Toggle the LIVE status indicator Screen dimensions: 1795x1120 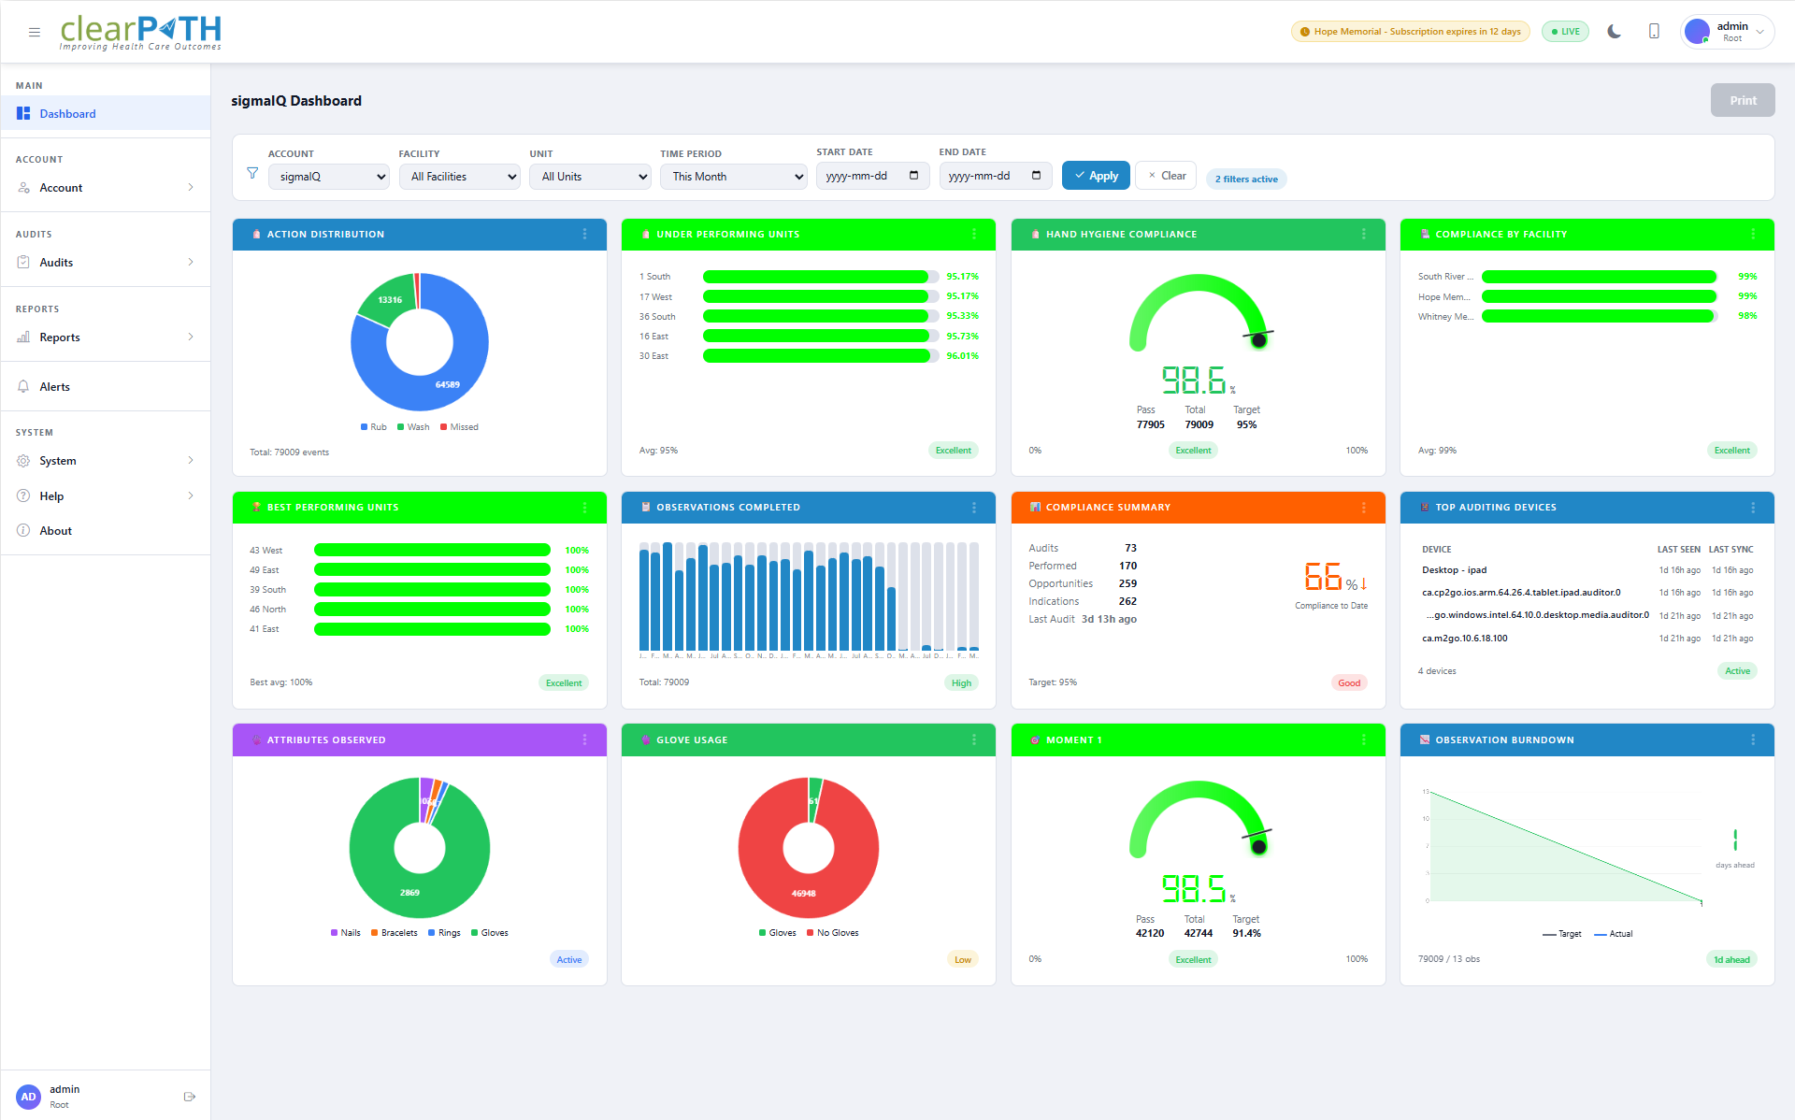(x=1565, y=31)
